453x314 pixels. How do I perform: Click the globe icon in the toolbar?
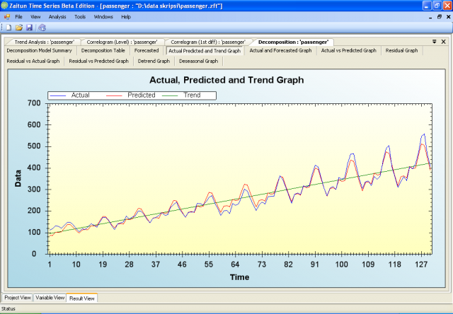[x=42, y=28]
